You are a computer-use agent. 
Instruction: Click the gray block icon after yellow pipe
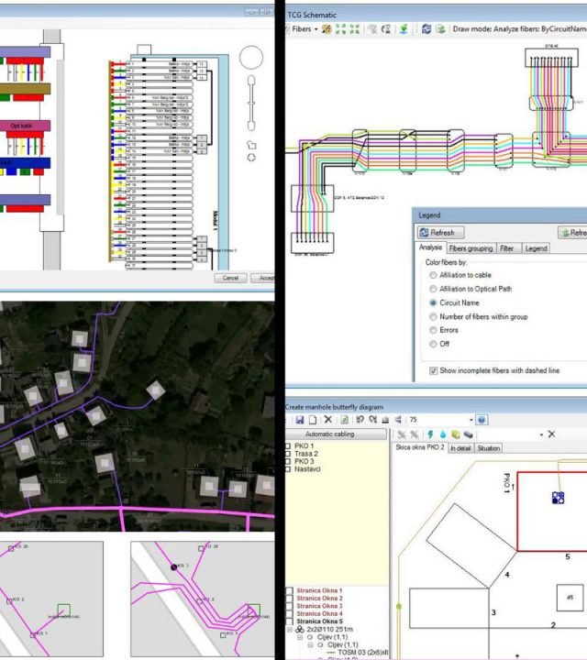[469, 434]
